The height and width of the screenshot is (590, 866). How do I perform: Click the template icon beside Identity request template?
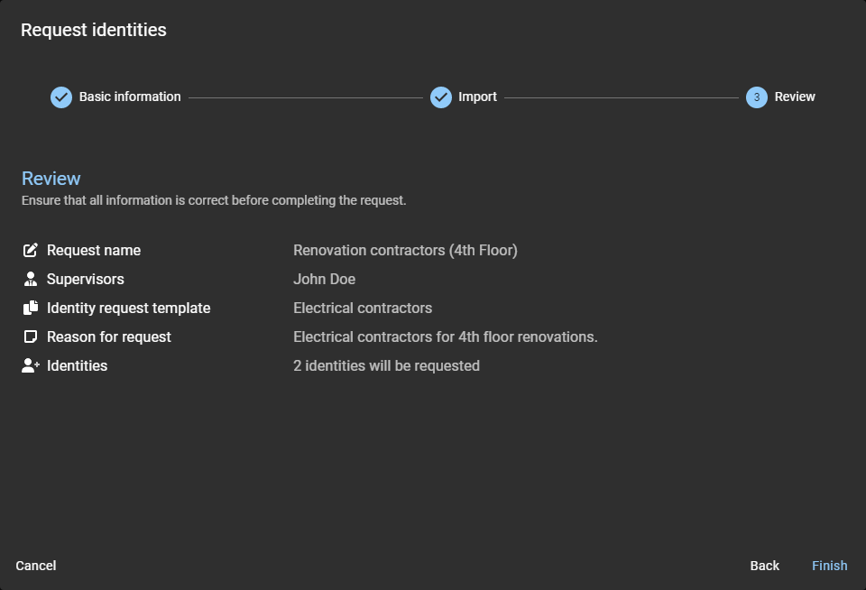point(31,308)
